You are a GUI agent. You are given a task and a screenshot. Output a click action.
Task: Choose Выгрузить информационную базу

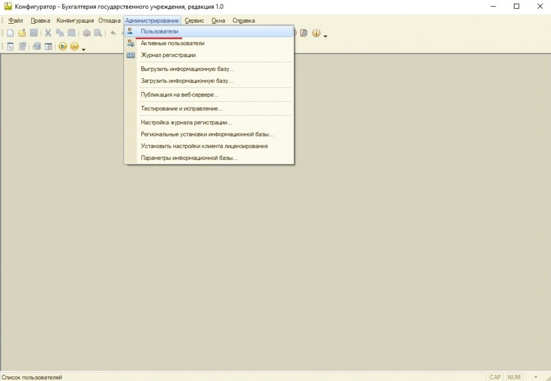click(209, 69)
